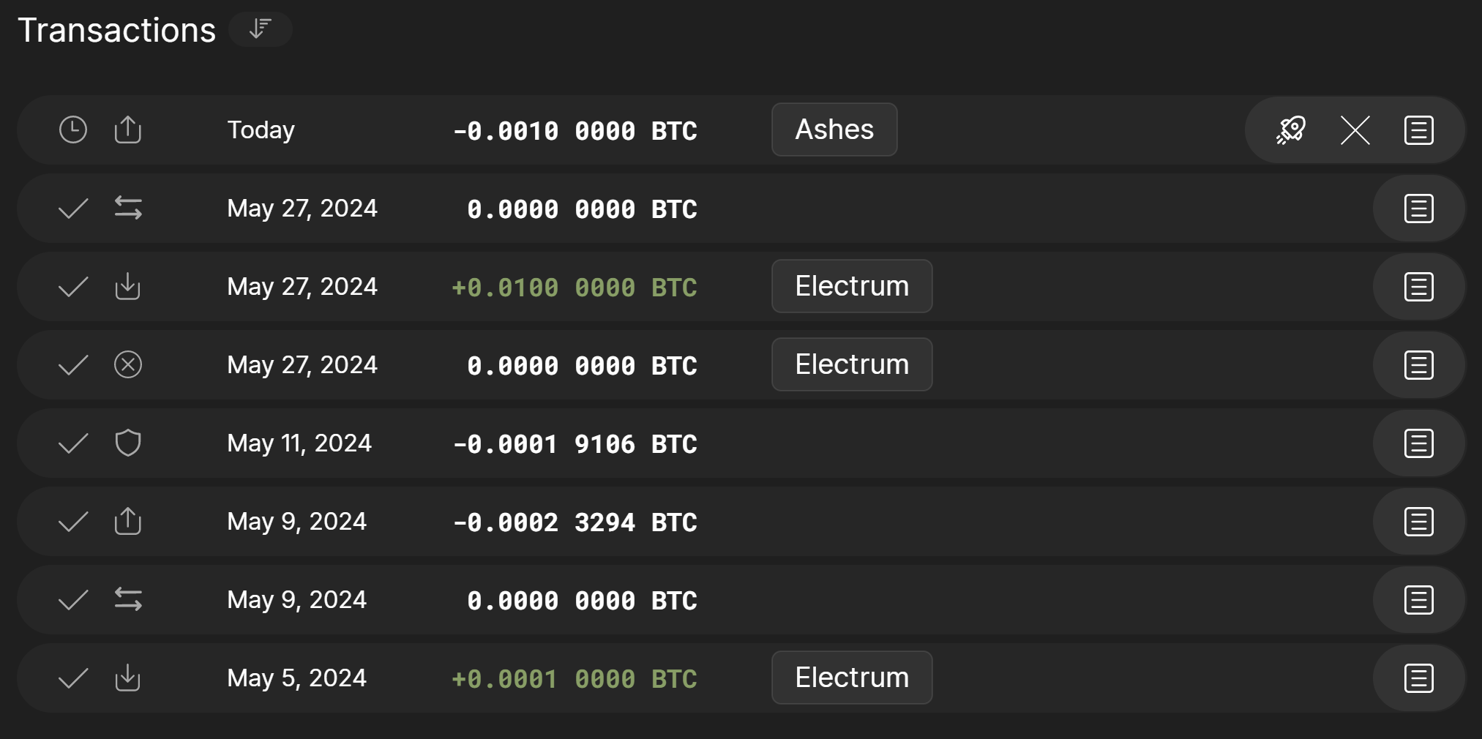Image resolution: width=1482 pixels, height=739 pixels.
Task: Click the send arrow icon on Today's transaction
Action: pos(128,130)
